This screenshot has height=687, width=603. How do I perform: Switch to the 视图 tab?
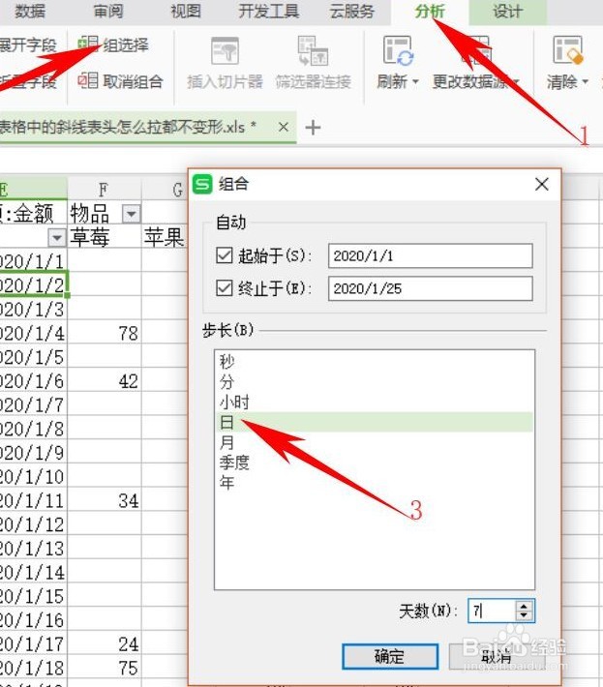tap(186, 12)
